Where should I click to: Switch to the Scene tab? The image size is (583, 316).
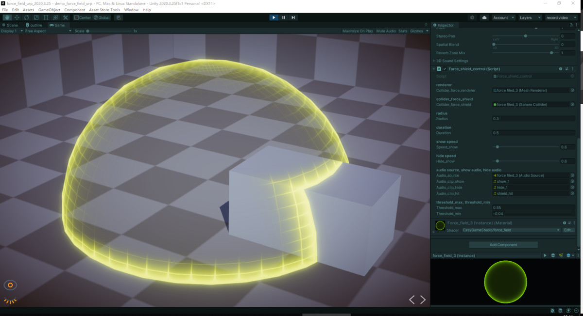click(x=10, y=25)
